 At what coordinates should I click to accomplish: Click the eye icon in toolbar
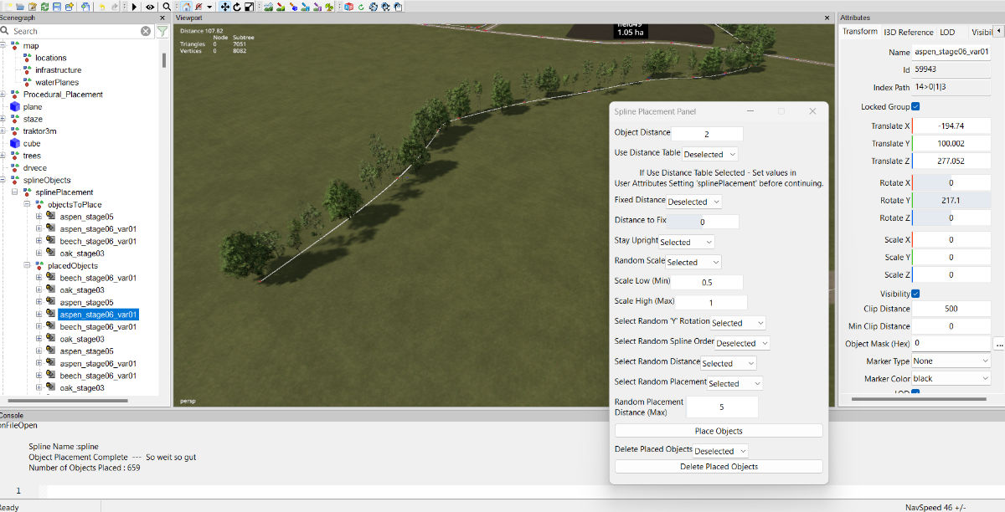point(150,6)
